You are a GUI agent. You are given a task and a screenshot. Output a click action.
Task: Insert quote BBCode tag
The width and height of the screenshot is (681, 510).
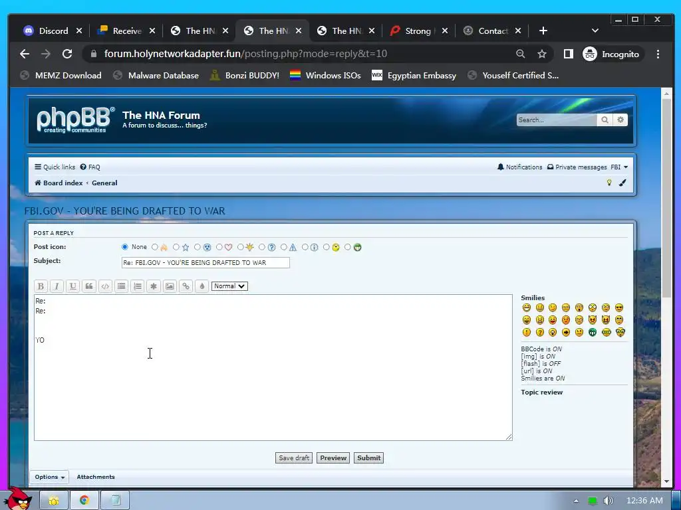pos(89,286)
